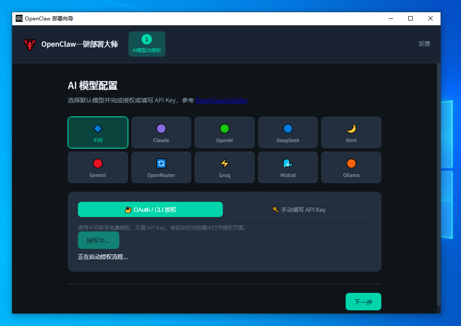Pick the OpenAI model card
Viewport: 461px width, 326px height.
click(x=224, y=132)
